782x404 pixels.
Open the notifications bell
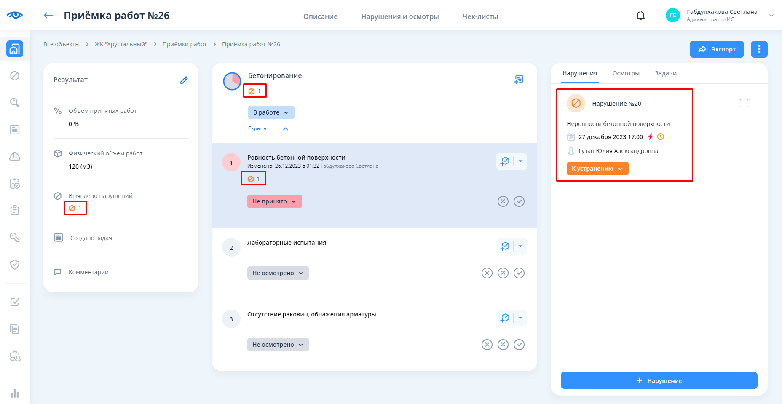640,16
